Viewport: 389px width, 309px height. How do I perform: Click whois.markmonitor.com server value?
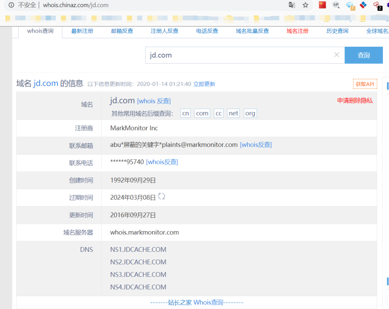point(144,232)
